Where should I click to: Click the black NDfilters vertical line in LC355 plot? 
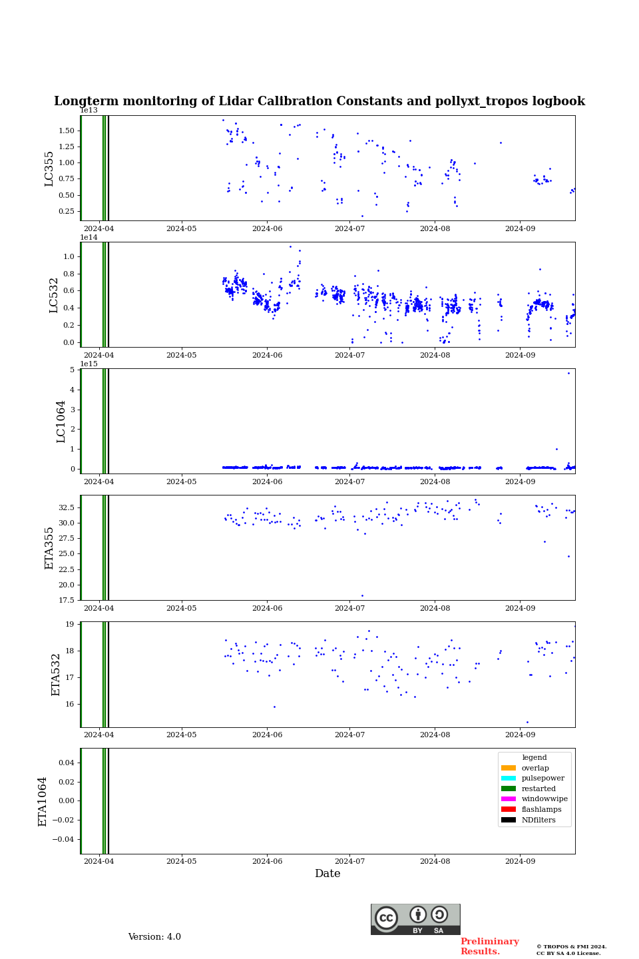[108, 168]
